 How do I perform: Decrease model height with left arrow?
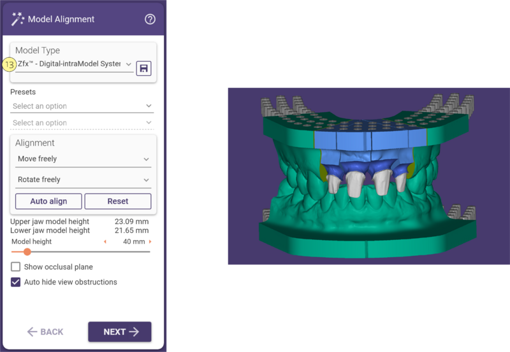pyautogui.click(x=105, y=242)
